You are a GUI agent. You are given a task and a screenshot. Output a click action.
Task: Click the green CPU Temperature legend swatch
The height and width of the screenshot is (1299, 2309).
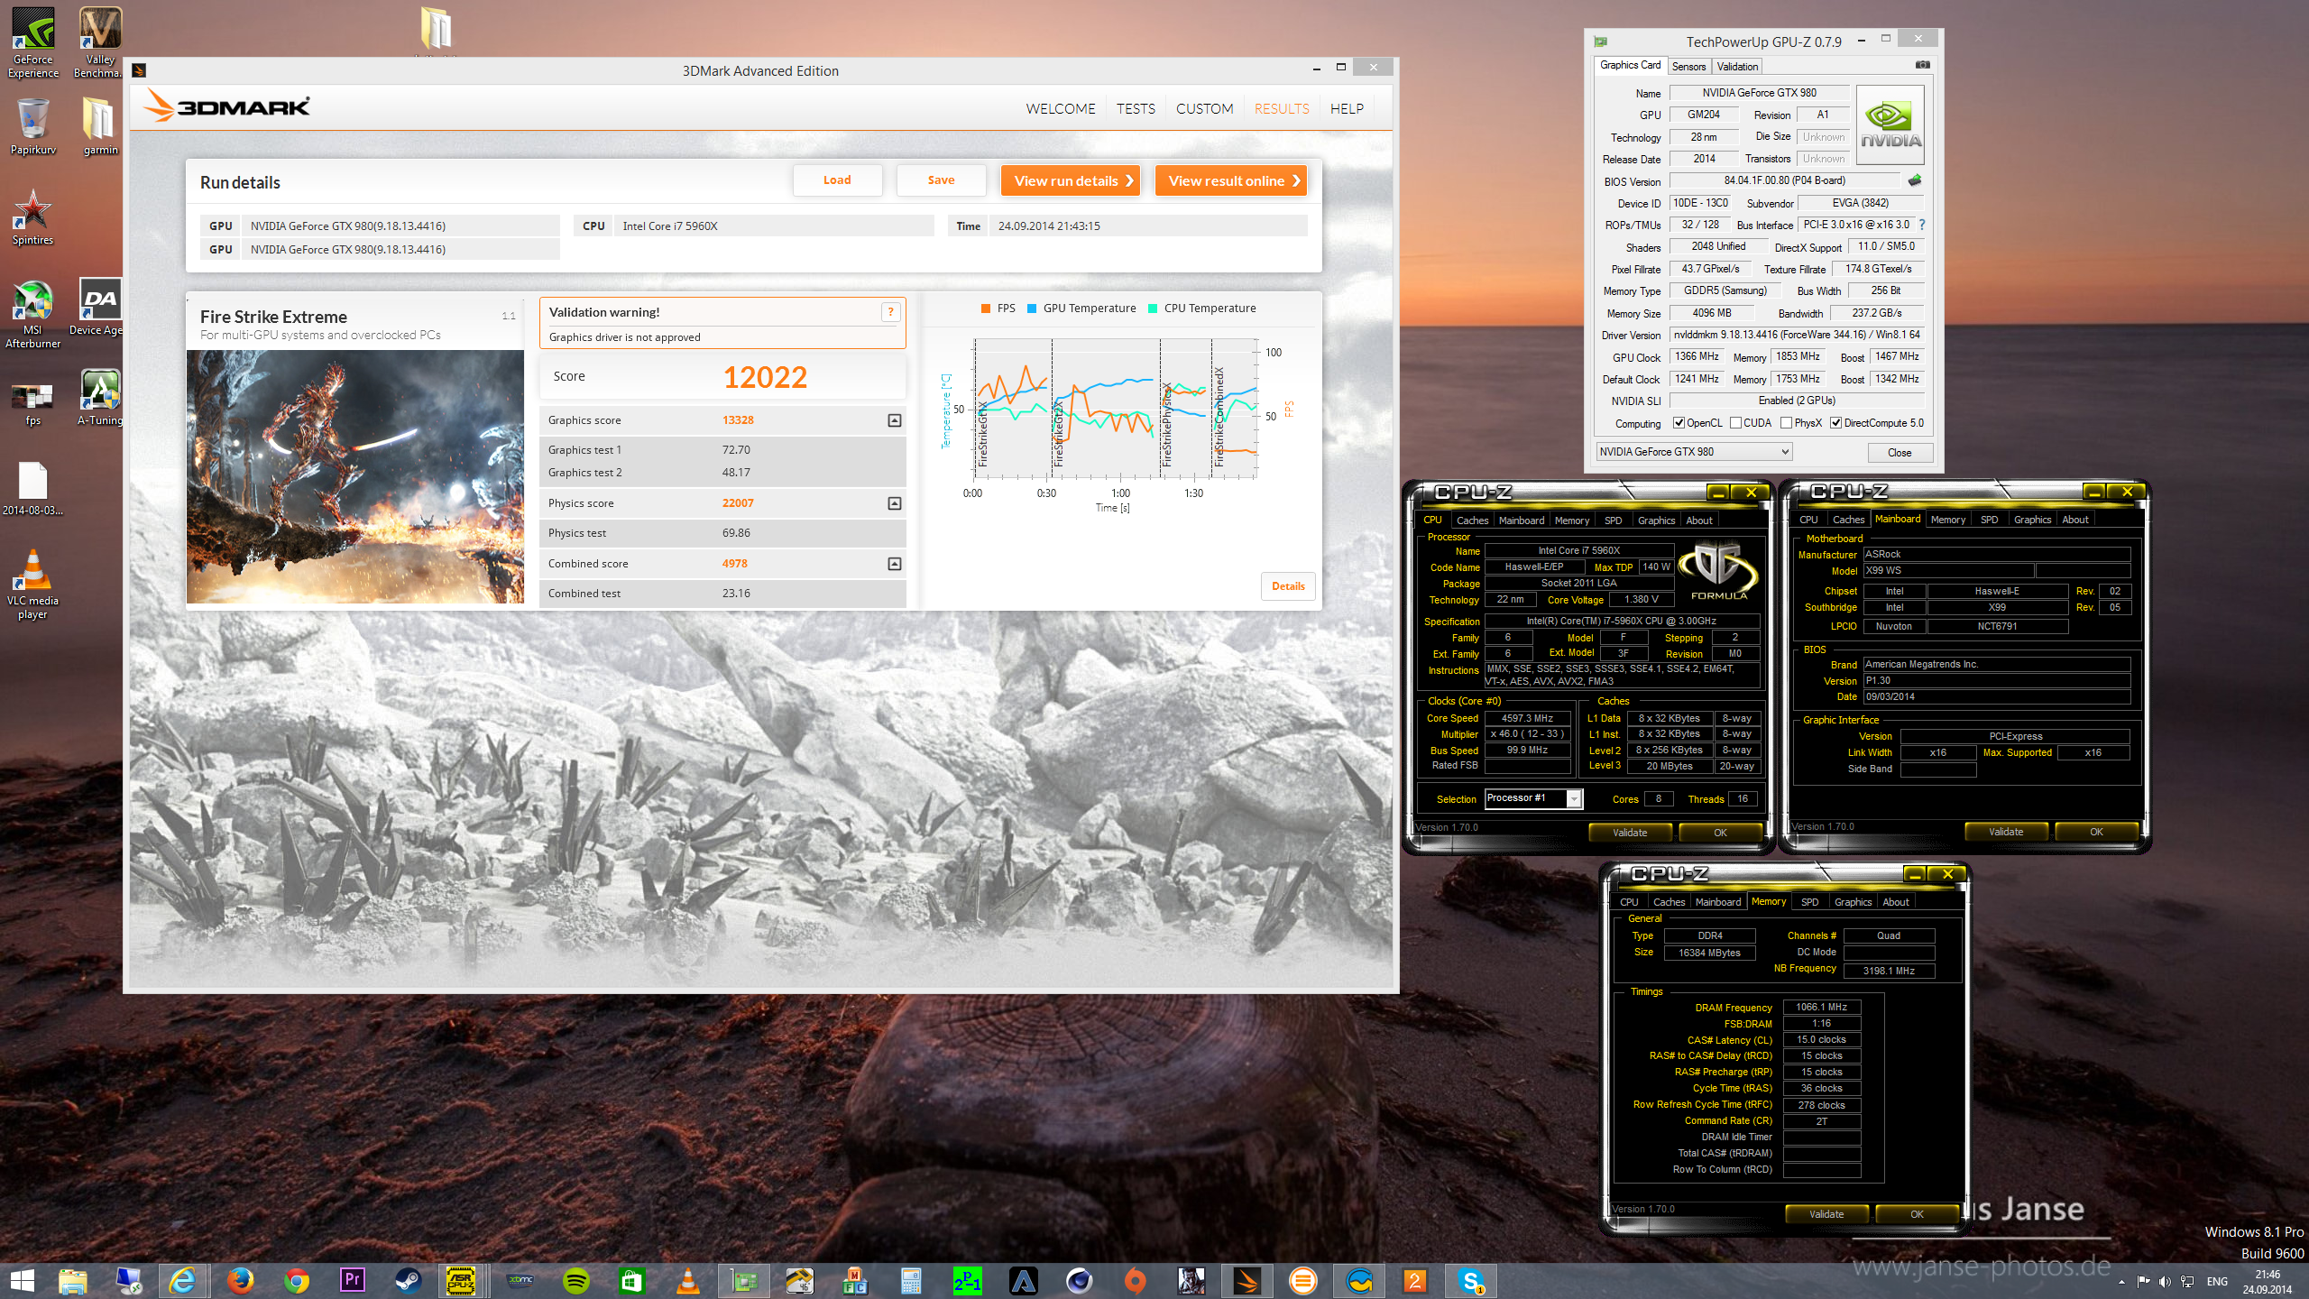[1153, 309]
